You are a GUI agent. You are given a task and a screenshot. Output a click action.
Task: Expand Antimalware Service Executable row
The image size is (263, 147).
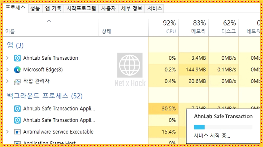click(x=7, y=132)
